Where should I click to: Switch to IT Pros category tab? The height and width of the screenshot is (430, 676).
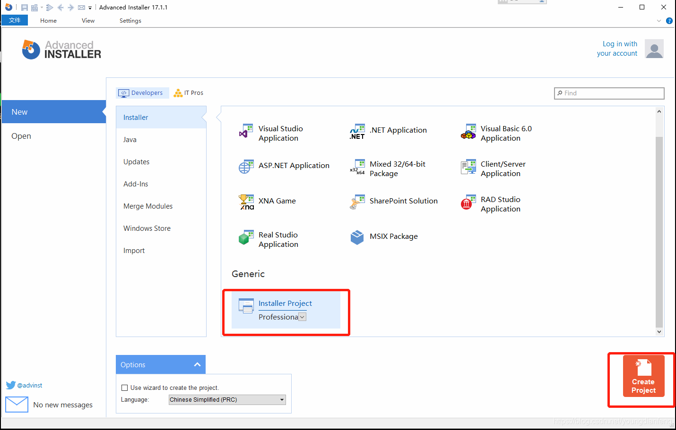(x=189, y=93)
